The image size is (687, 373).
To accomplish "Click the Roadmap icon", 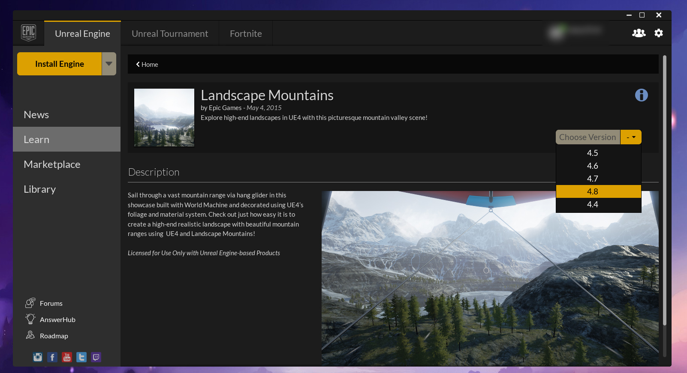I will [30, 335].
